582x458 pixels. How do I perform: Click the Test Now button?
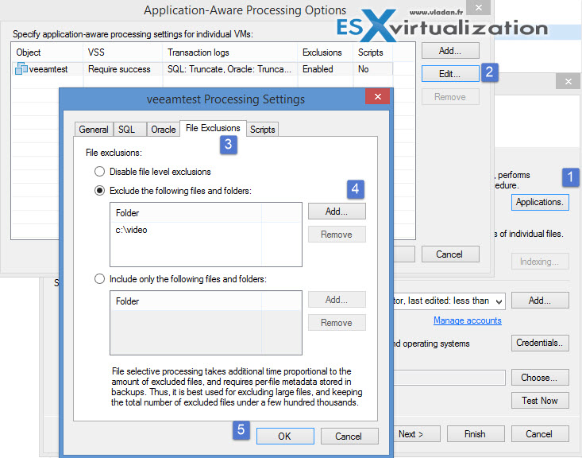click(x=540, y=401)
